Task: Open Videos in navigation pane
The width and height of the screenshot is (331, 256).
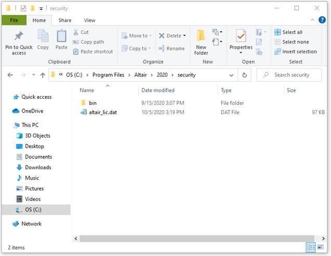Action: 28,199
